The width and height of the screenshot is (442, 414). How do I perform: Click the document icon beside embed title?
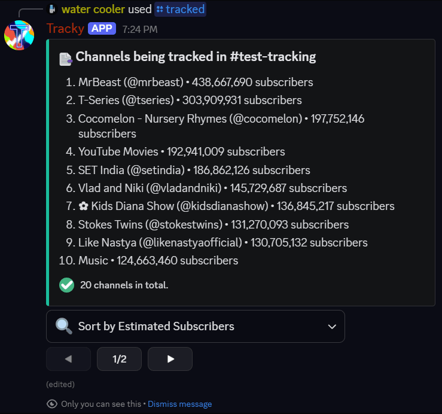click(x=66, y=58)
